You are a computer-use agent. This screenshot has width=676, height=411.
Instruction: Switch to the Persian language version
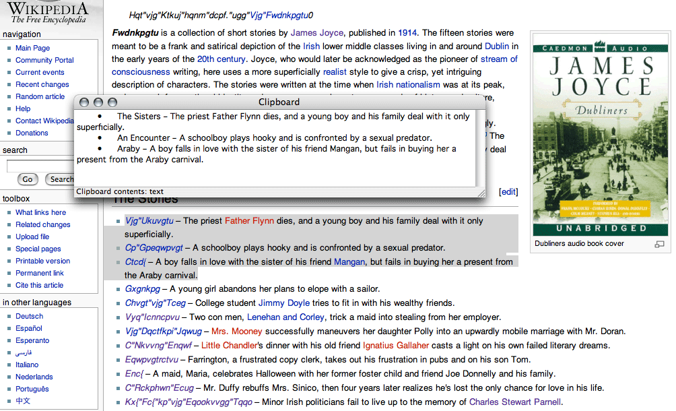pos(24,352)
